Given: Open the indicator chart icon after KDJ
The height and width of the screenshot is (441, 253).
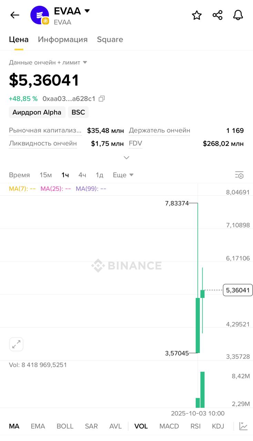Looking at the screenshot, I should pyautogui.click(x=243, y=426).
